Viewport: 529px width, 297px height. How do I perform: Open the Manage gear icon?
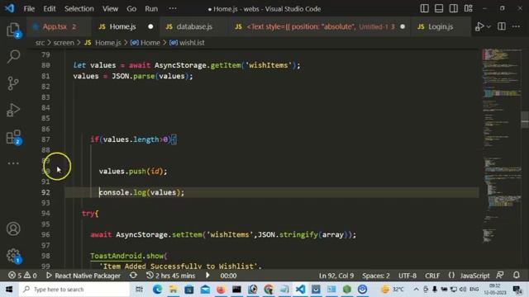coord(13,256)
